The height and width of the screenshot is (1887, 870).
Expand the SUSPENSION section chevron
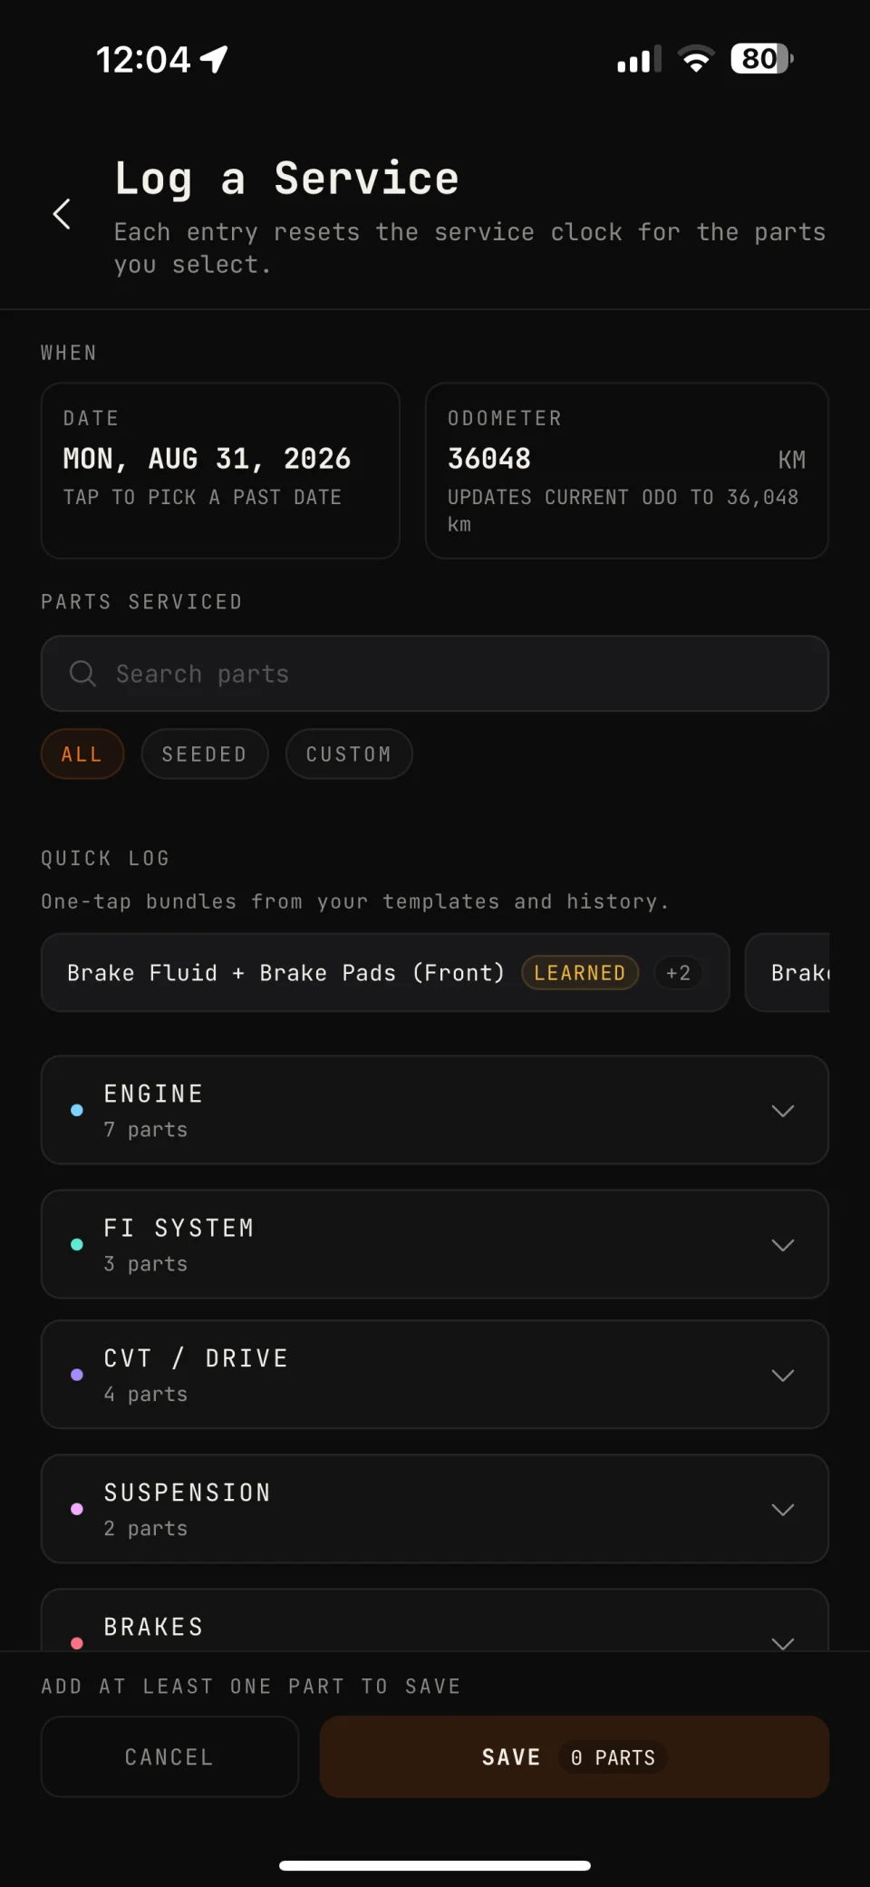(x=783, y=1509)
